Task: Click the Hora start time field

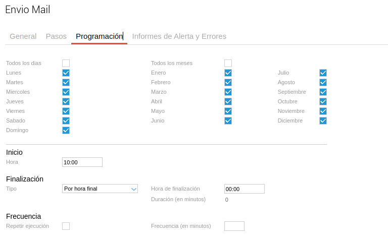Action: [x=82, y=162]
